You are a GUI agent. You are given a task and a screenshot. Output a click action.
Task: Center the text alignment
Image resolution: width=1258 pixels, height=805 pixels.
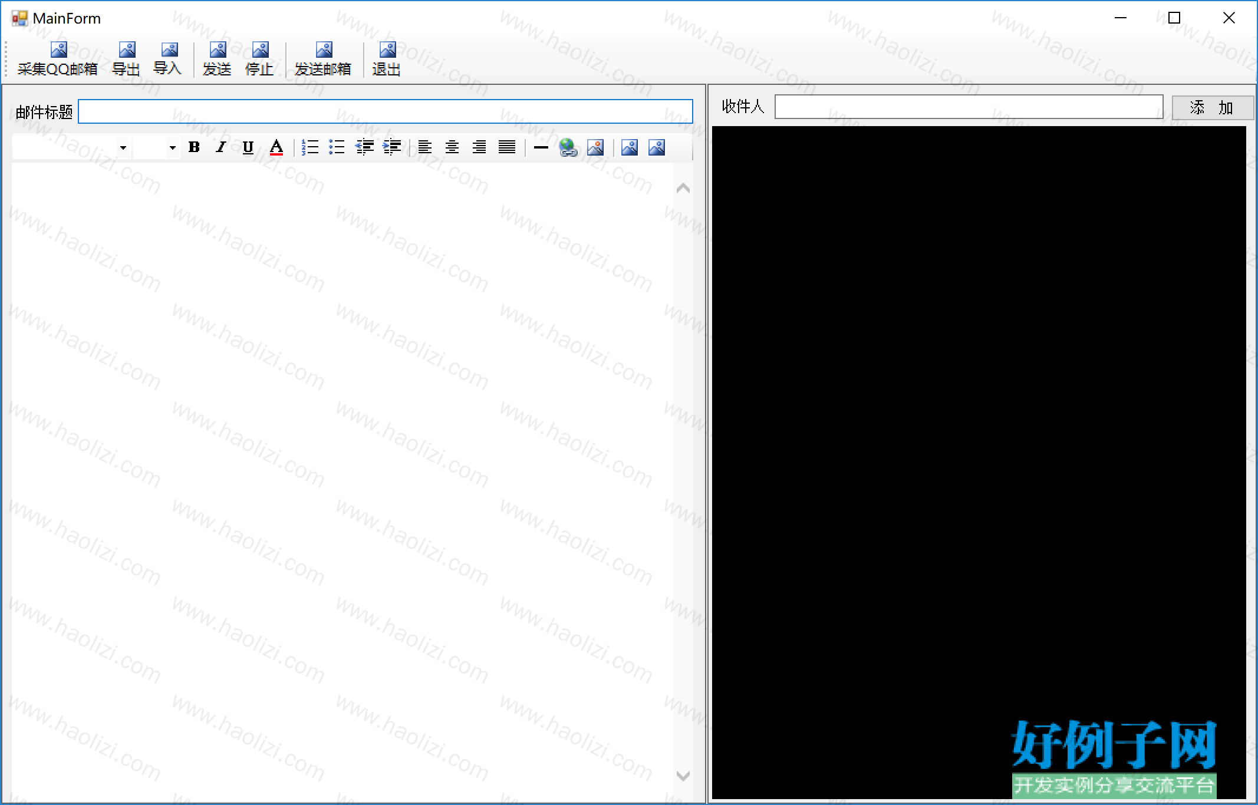[x=452, y=147]
